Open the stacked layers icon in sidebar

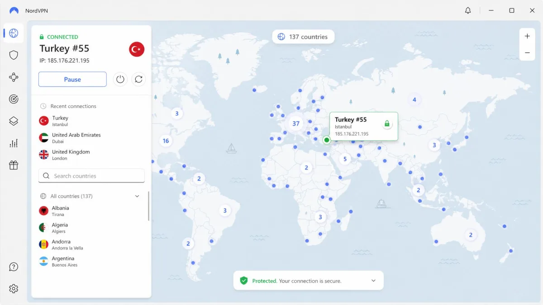click(14, 121)
